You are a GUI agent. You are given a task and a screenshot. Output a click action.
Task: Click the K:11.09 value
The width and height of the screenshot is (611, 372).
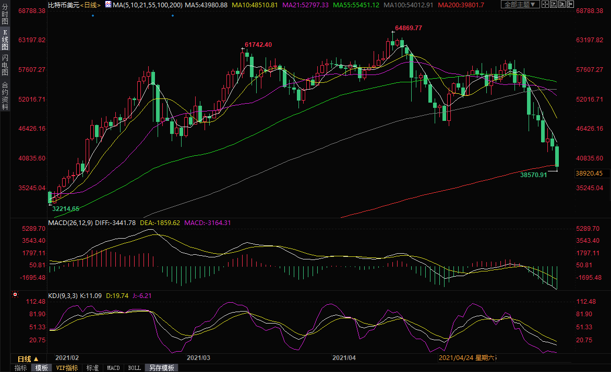pyautogui.click(x=91, y=296)
